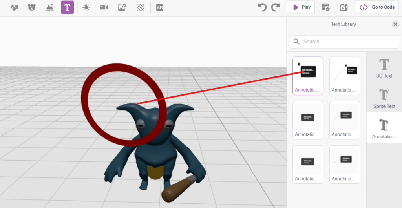
Task: Undo the last action
Action: point(262,7)
